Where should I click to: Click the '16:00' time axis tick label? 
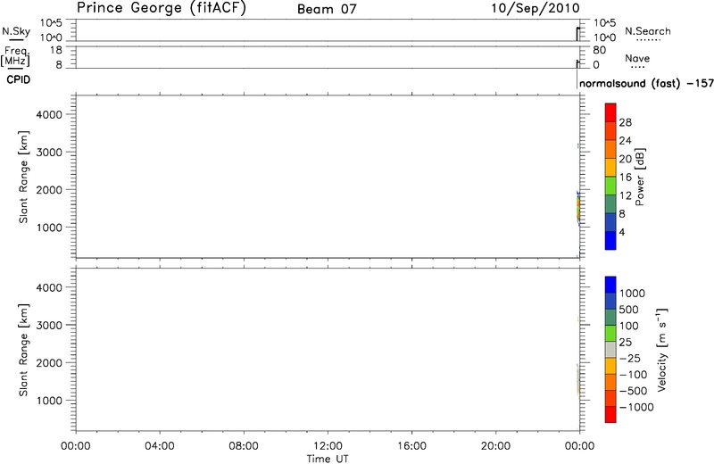point(411,446)
